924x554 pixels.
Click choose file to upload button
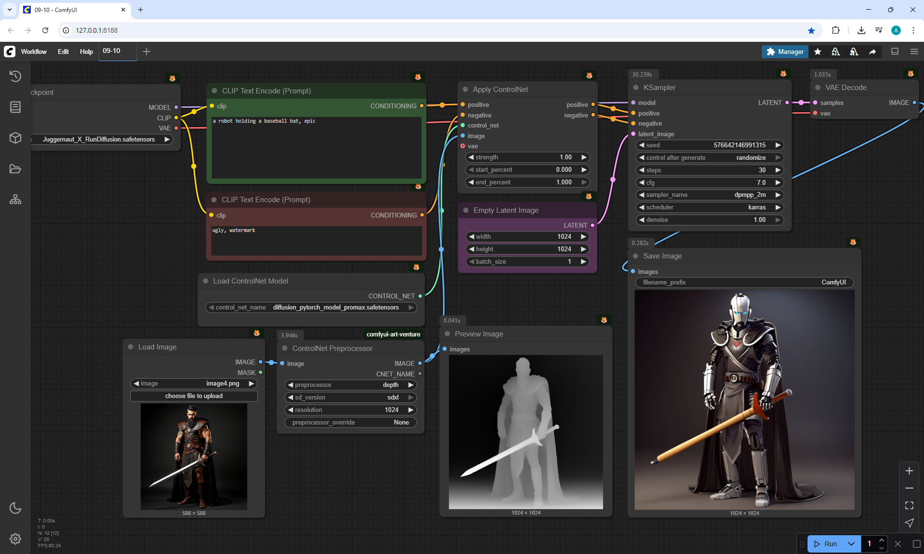pos(193,396)
